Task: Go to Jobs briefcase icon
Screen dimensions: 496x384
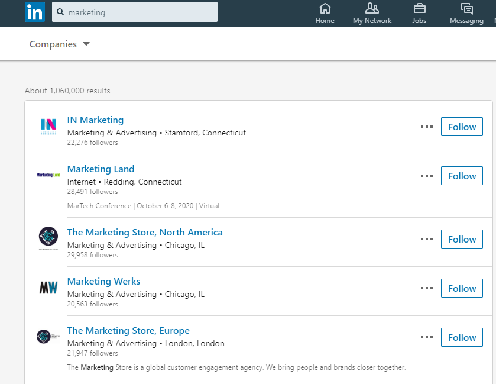Action: 419,9
